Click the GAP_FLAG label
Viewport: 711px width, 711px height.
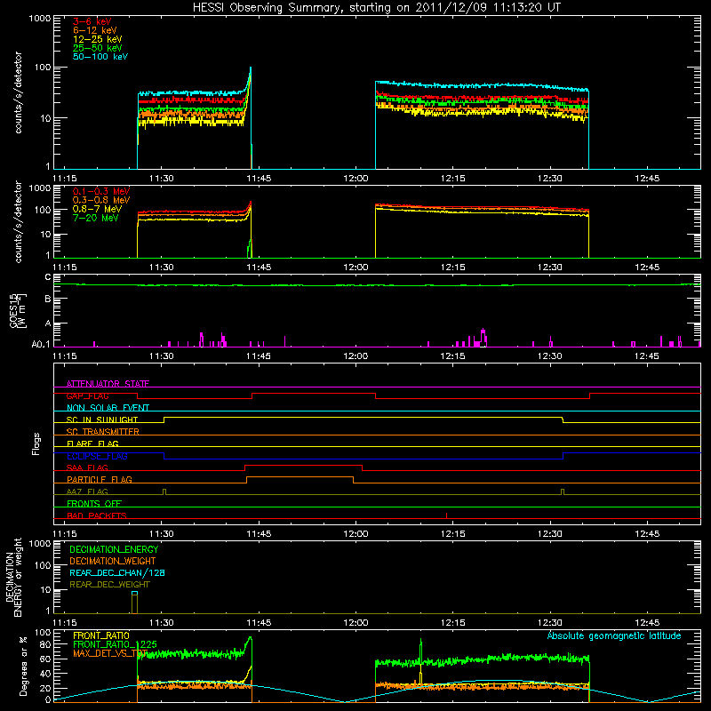click(x=87, y=395)
